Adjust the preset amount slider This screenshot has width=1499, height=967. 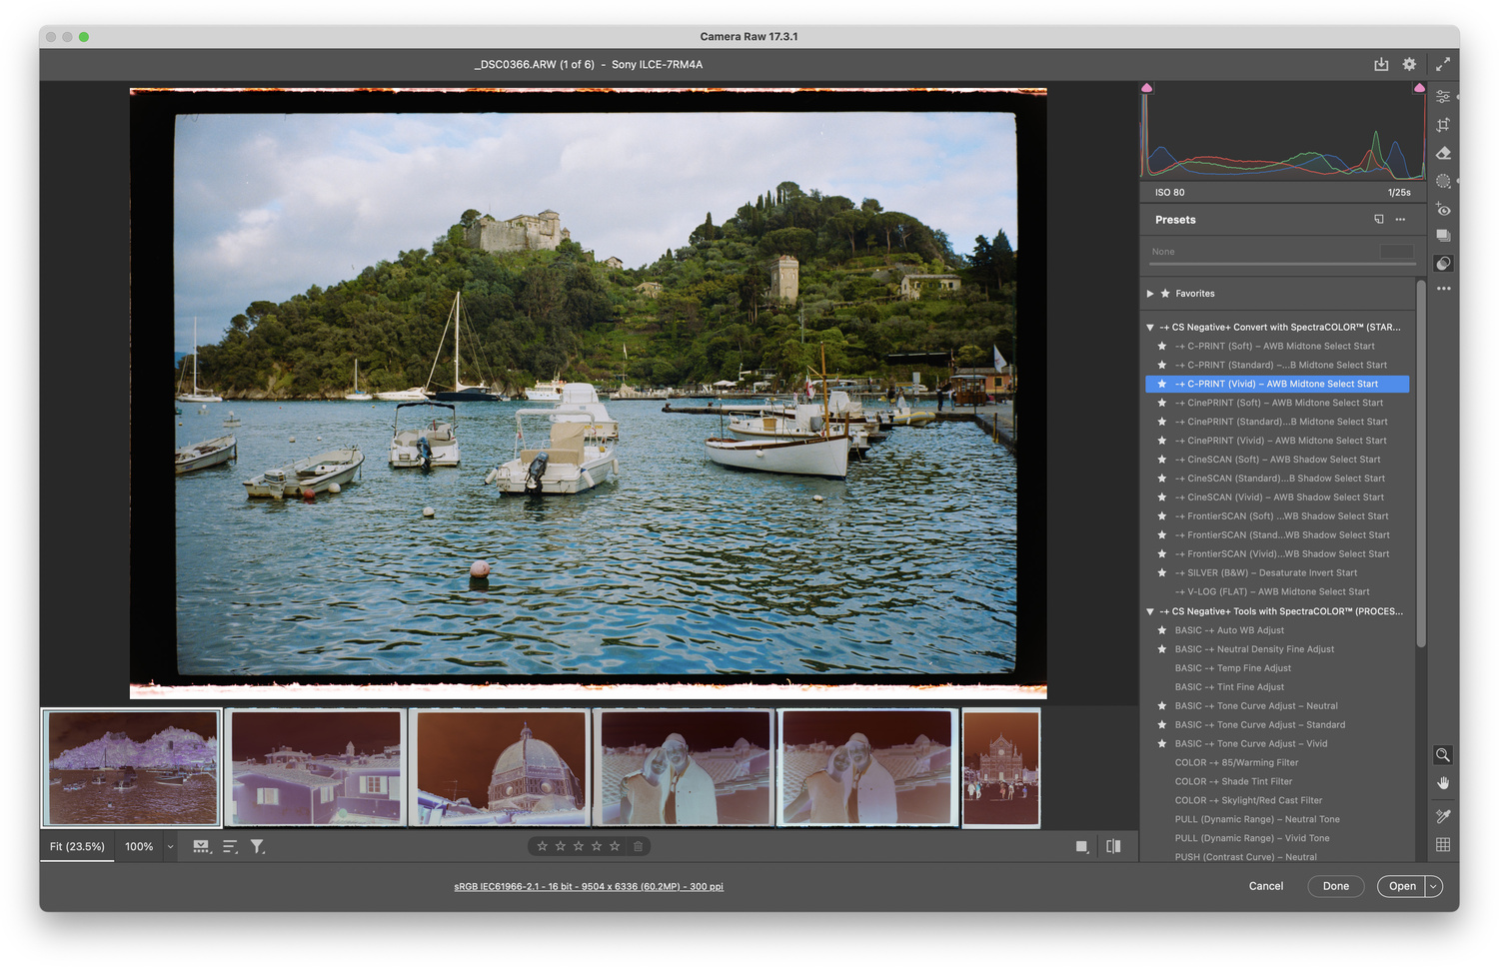1282,264
